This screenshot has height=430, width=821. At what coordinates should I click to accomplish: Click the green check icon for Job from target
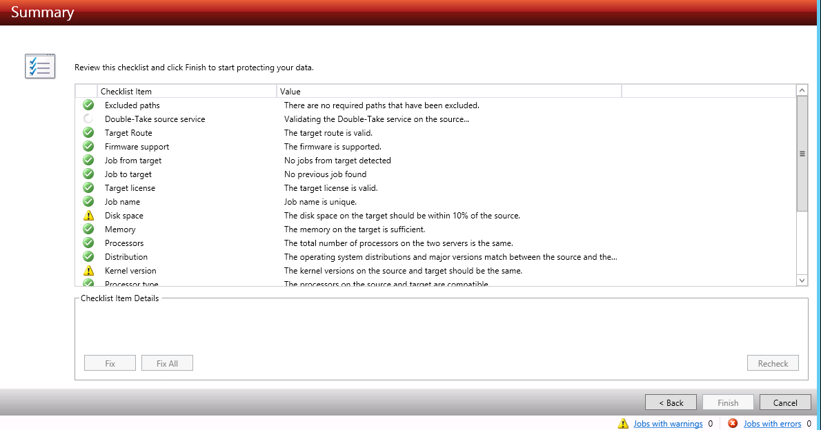click(x=88, y=160)
